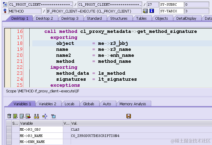
Task: Click the second CL_PROXY_CLIENT include field
Action: pos(110,4)
